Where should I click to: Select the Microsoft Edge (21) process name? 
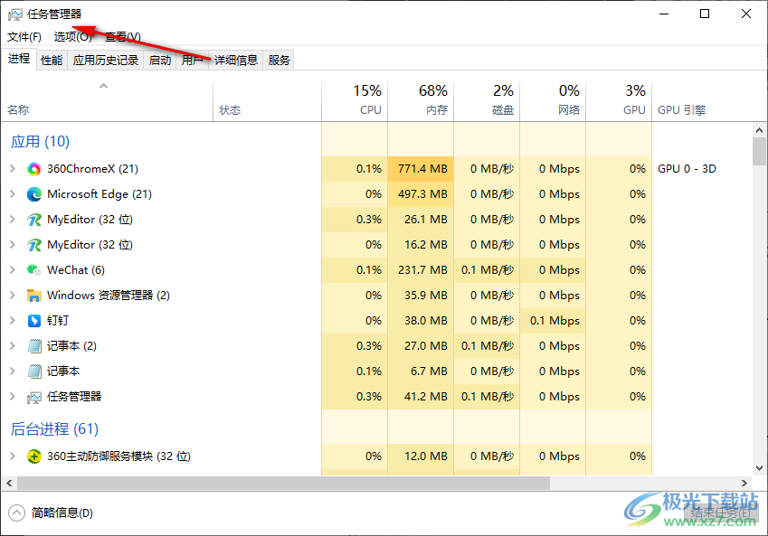pyautogui.click(x=100, y=194)
